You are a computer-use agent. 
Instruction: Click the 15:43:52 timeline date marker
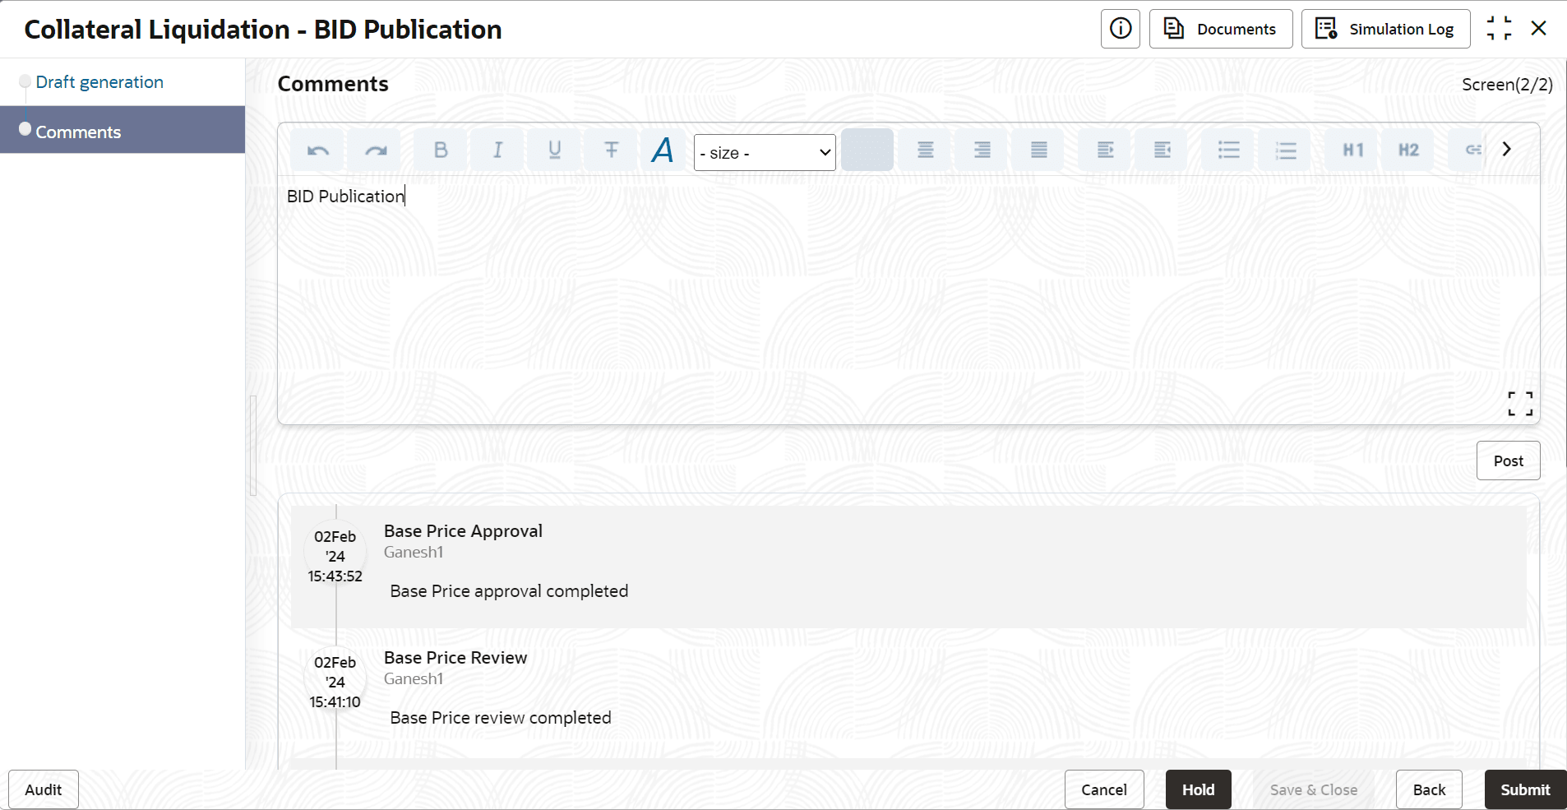[335, 556]
